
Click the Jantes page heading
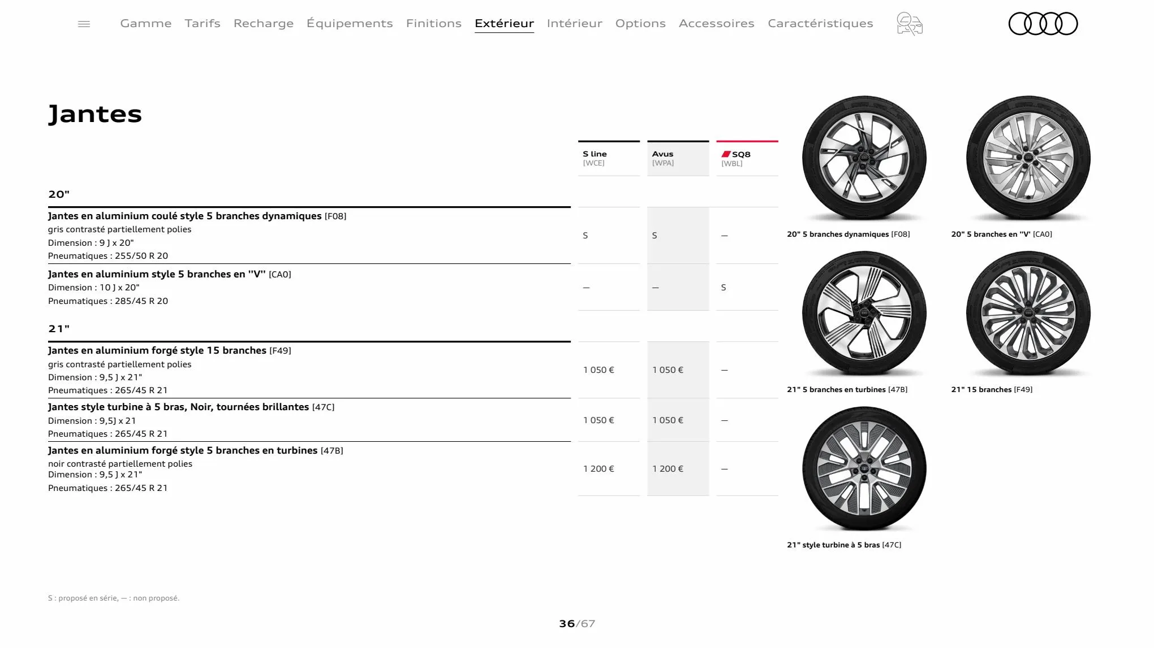point(95,114)
